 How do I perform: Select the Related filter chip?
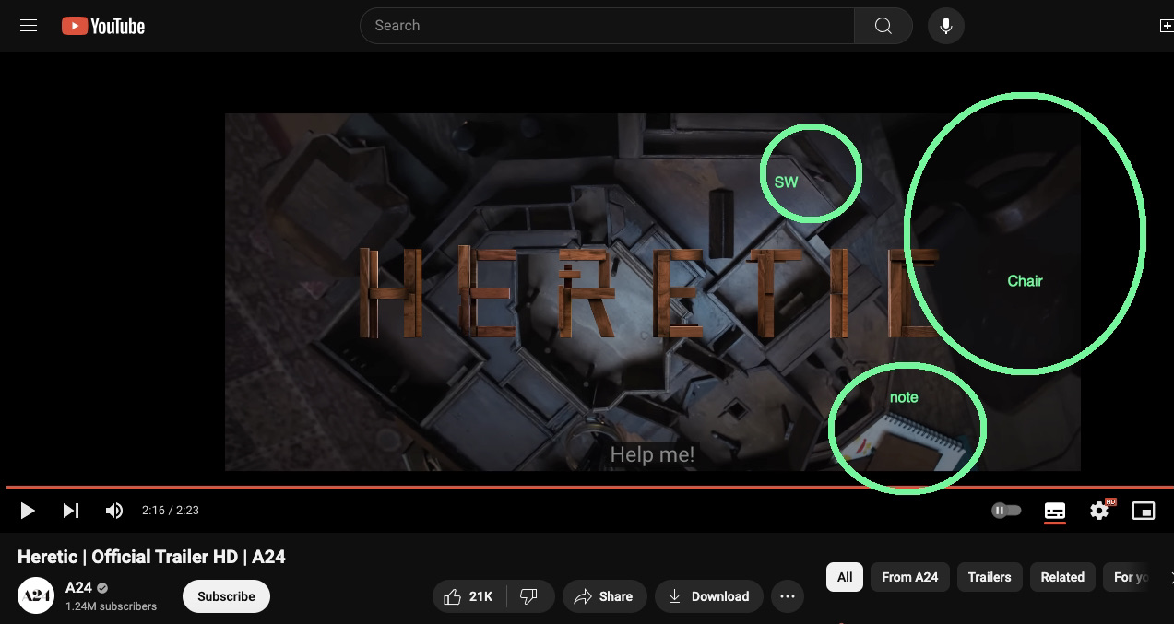pyautogui.click(x=1062, y=577)
